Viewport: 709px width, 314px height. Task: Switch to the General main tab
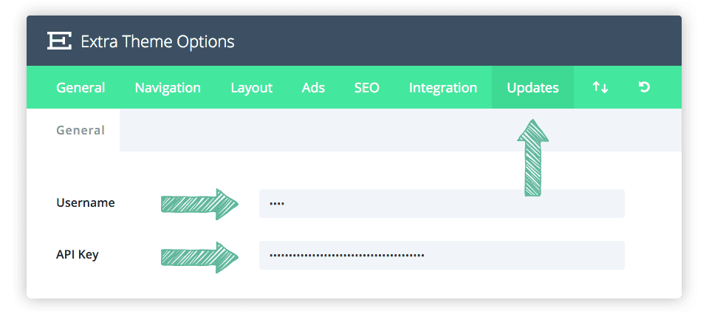pyautogui.click(x=81, y=88)
